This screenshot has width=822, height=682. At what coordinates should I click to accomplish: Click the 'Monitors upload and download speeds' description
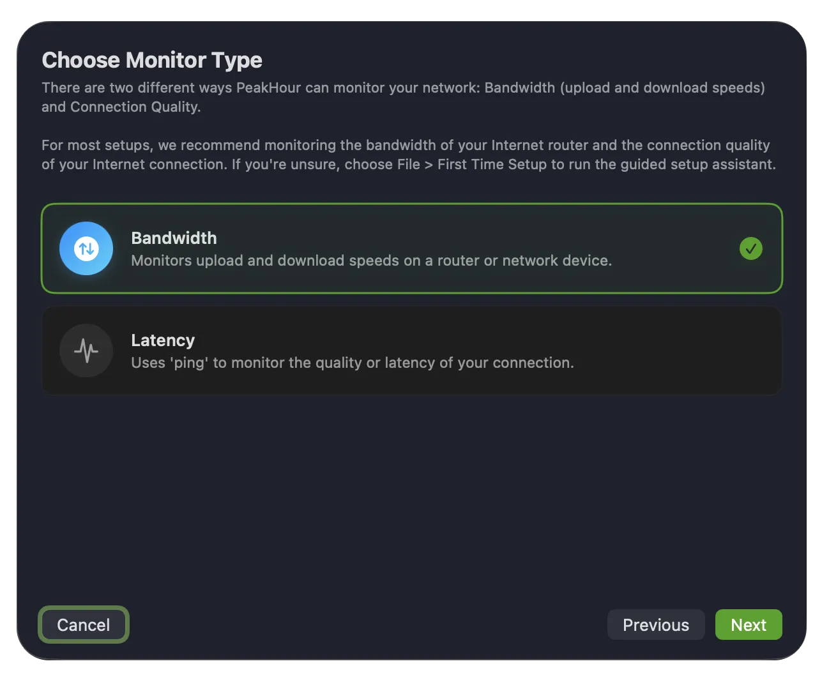pos(371,261)
